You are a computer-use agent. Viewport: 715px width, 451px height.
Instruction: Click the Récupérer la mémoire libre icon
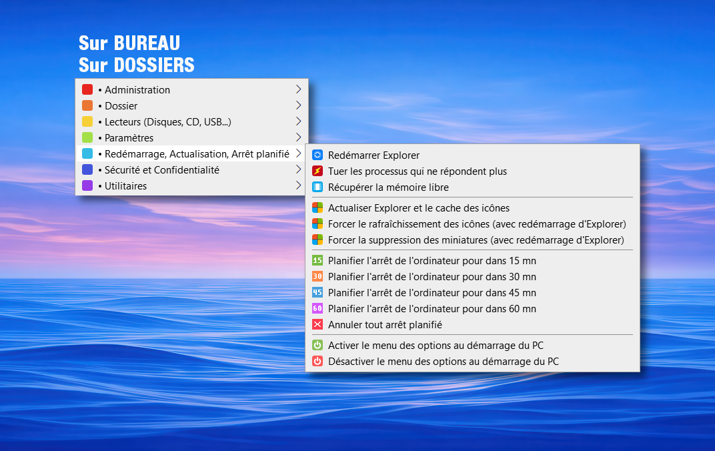pyautogui.click(x=317, y=187)
